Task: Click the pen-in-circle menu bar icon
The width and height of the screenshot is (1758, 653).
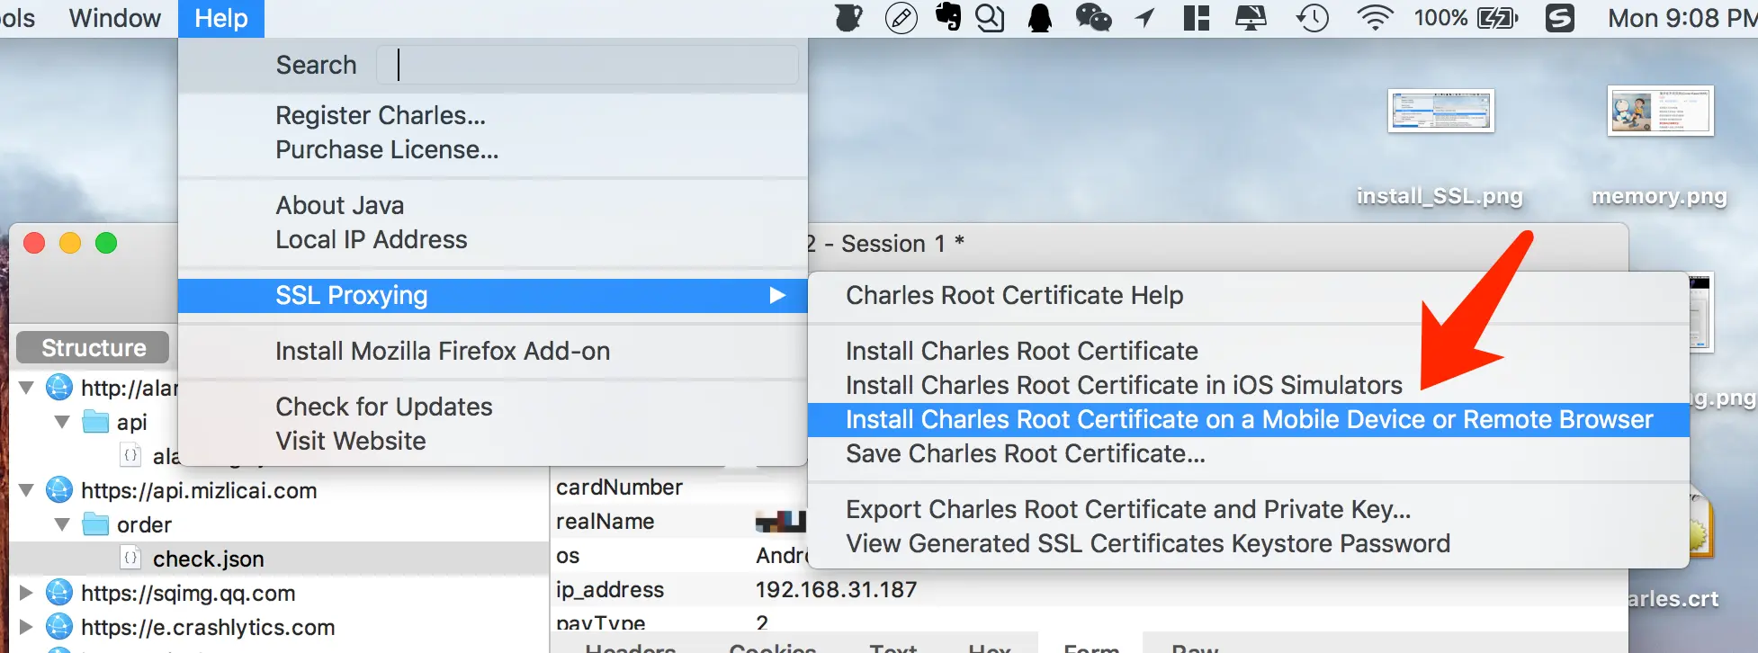Action: coord(901,18)
